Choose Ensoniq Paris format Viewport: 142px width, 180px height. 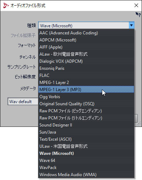pos(86,68)
